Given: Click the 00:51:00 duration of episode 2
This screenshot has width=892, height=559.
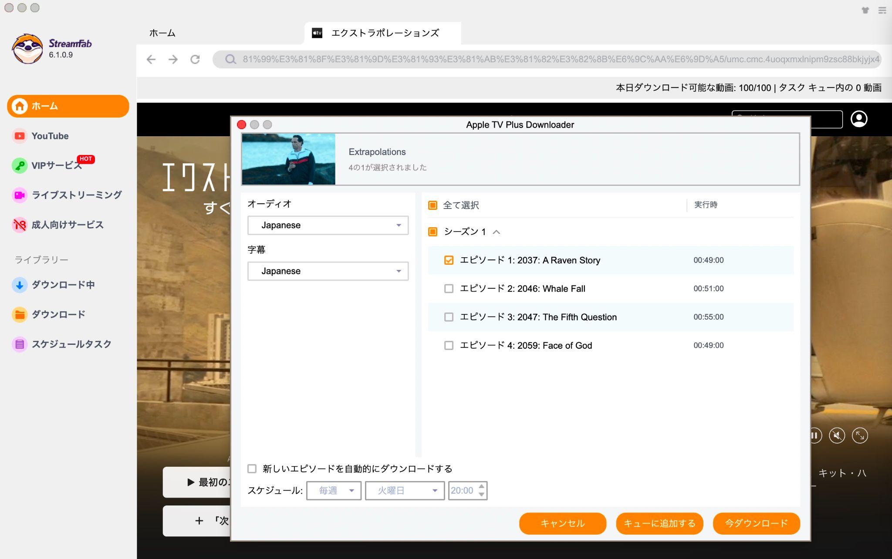Looking at the screenshot, I should (x=709, y=289).
